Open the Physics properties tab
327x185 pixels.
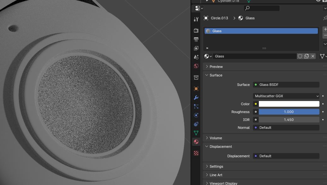point(196,115)
